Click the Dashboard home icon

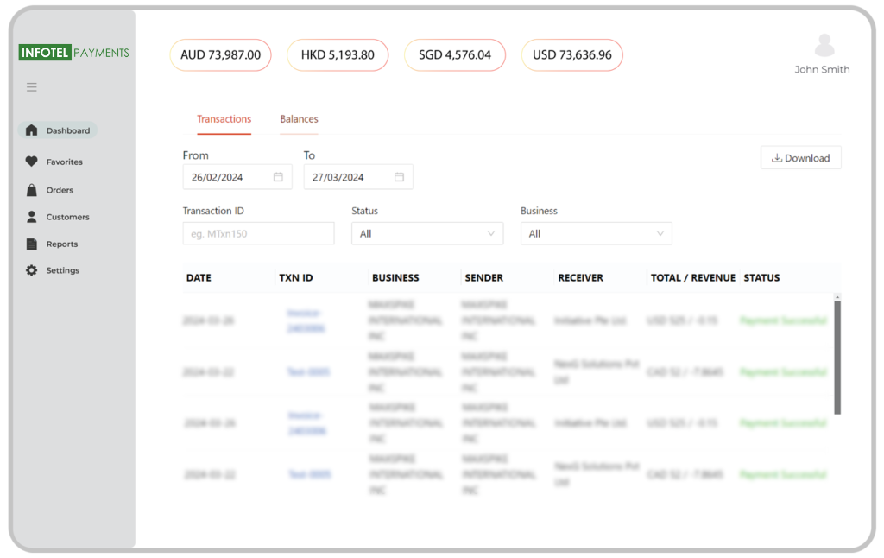coord(32,130)
